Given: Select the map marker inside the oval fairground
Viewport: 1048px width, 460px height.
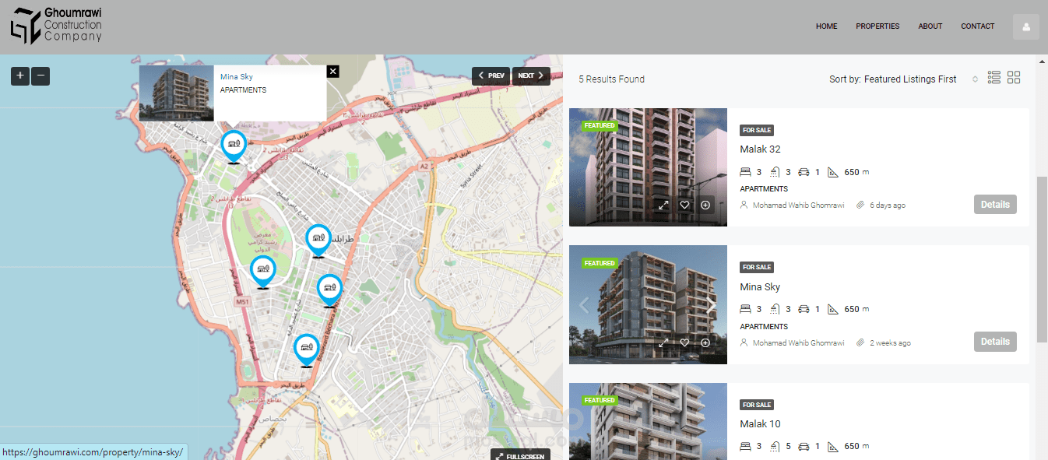Looking at the screenshot, I should coord(263,272).
